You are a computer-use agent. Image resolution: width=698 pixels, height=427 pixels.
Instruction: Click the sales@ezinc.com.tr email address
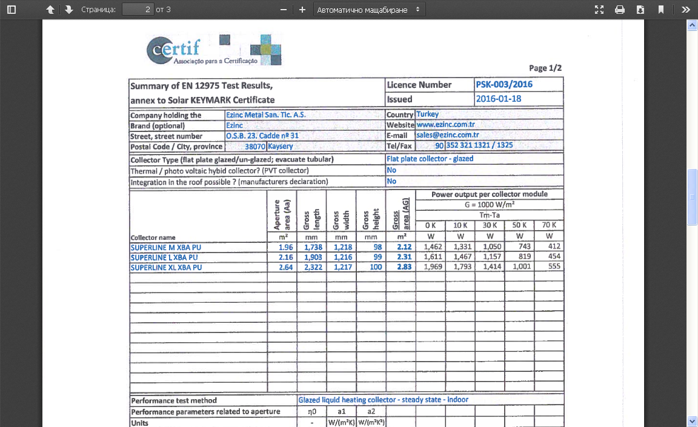coord(447,135)
